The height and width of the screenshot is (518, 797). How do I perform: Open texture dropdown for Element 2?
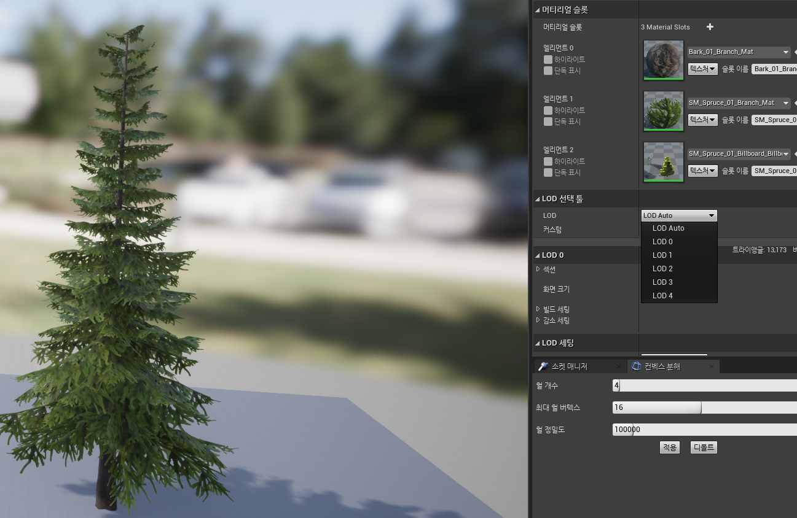(702, 171)
